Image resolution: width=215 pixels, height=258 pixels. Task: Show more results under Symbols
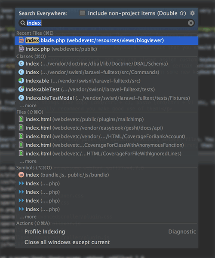pyautogui.click(x=28, y=217)
